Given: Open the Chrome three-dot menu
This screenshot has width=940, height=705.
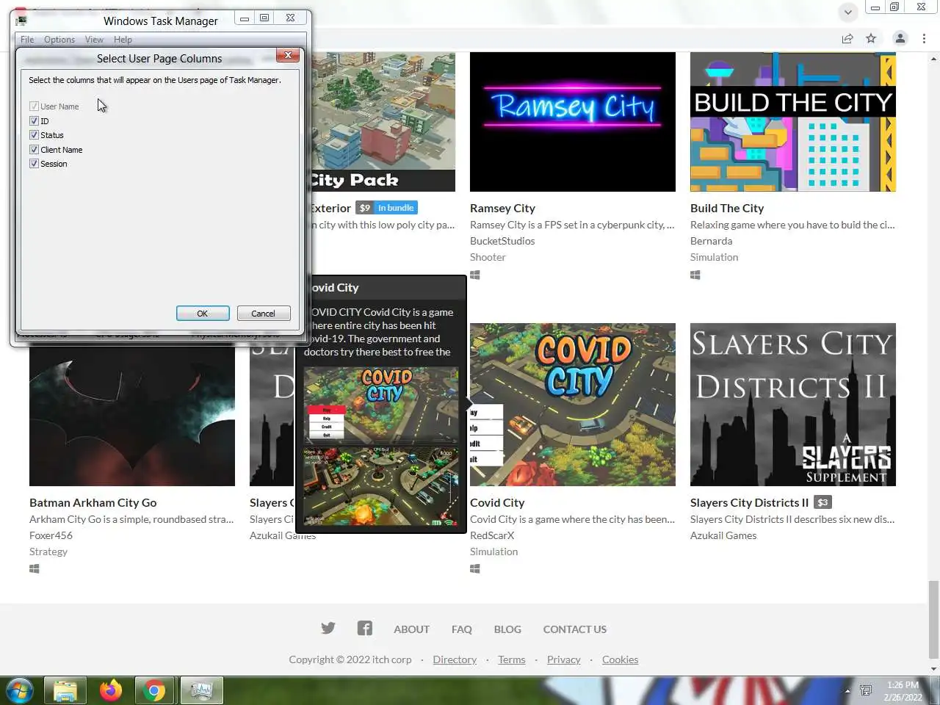Looking at the screenshot, I should 924,38.
